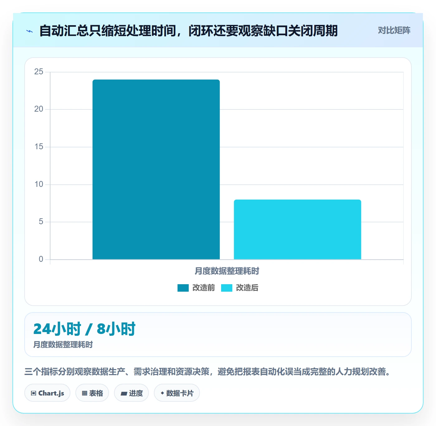436x426 pixels.
Task: Select the 数据卡片 tag chip
Action: pos(177,393)
